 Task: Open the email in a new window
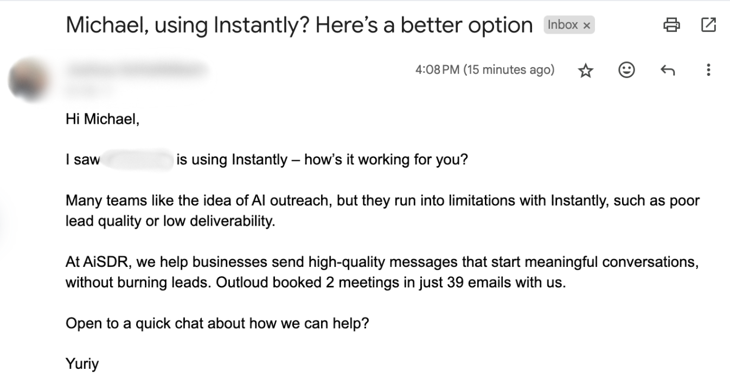708,24
